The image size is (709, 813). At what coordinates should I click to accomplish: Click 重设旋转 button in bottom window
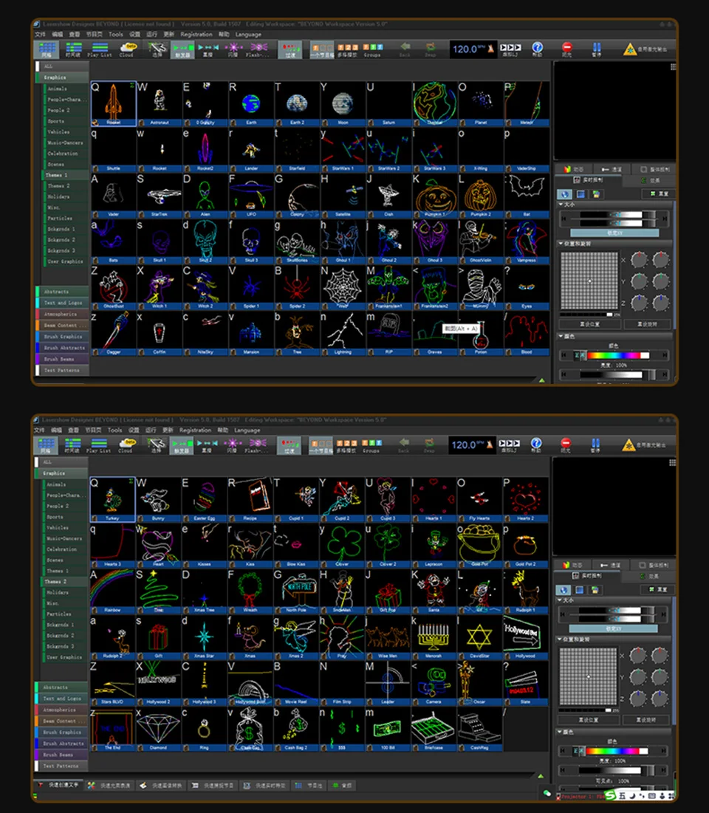(646, 720)
